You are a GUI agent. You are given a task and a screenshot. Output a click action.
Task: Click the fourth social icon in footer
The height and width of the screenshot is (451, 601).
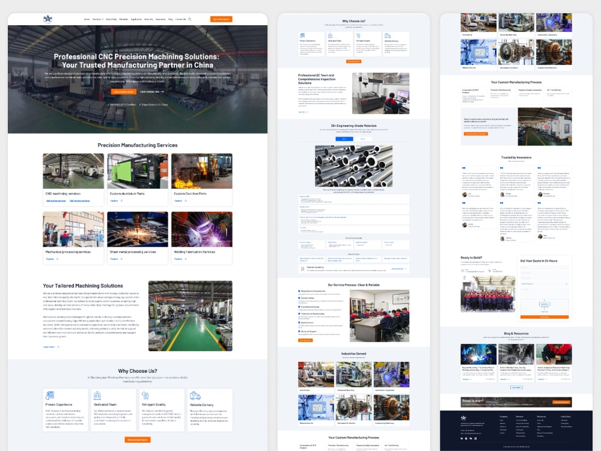tap(475, 438)
